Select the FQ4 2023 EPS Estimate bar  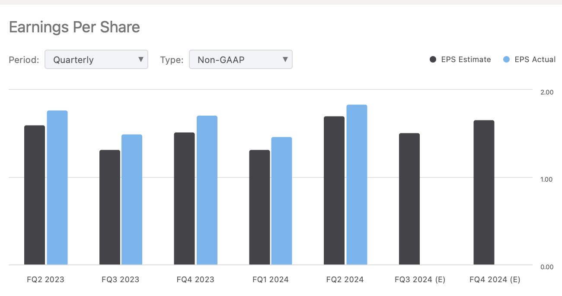184,198
